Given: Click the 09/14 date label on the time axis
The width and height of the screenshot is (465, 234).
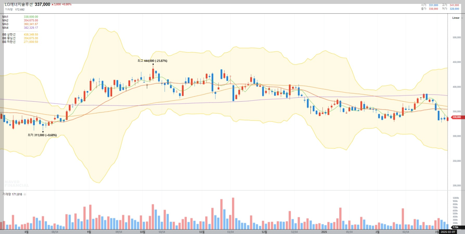Looking at the screenshot, I should point(119,232).
